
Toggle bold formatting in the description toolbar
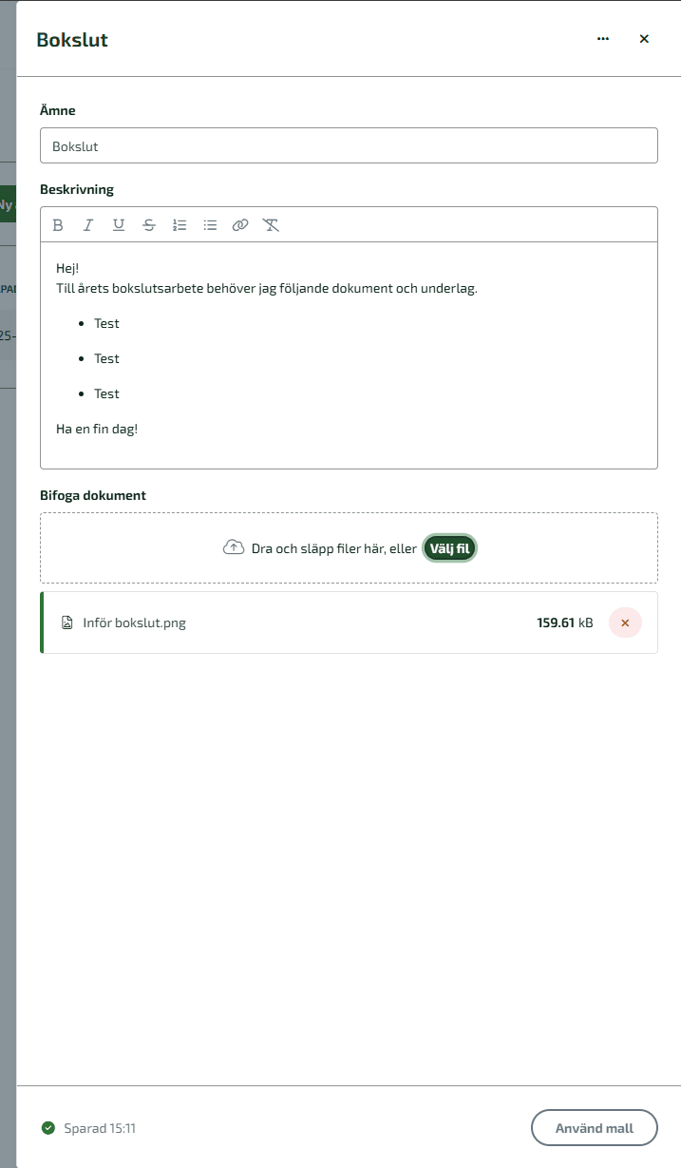point(58,225)
